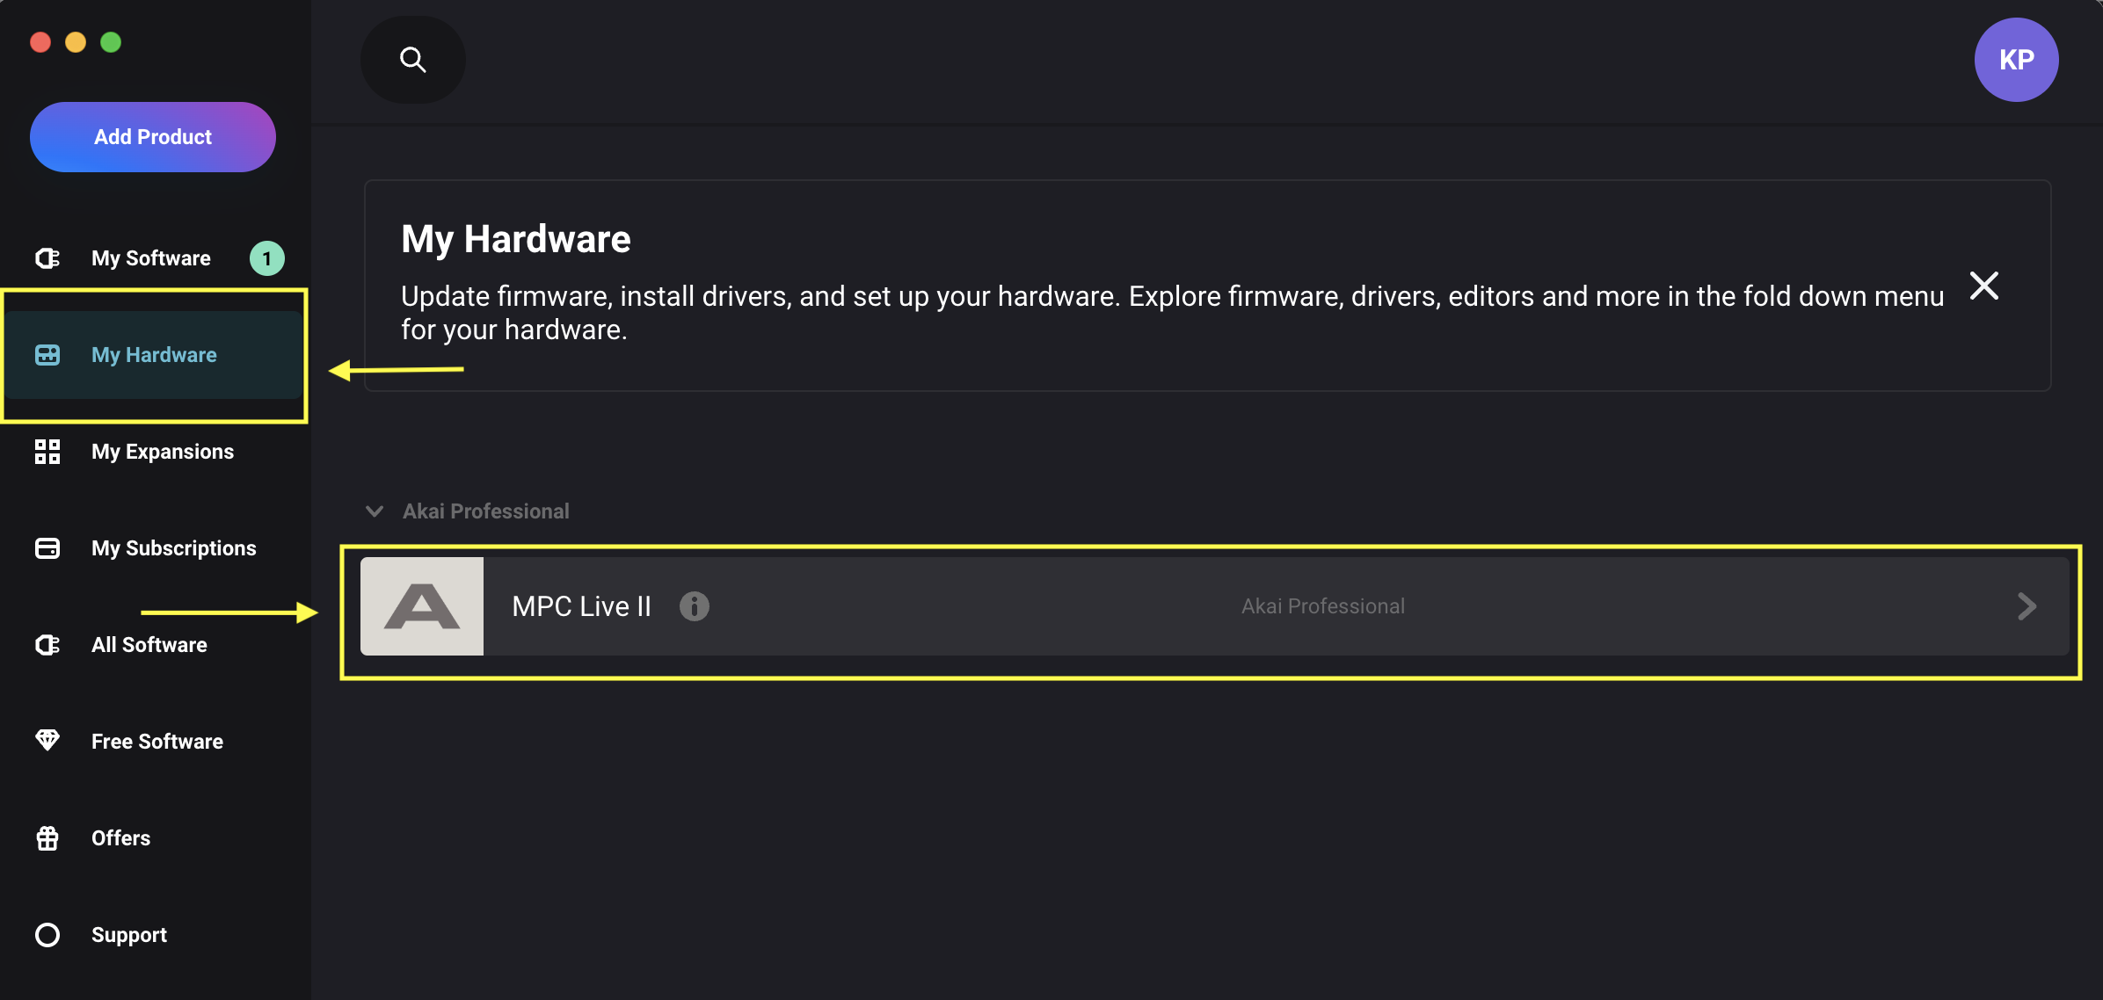This screenshot has height=1000, width=2103.
Task: Click the Offers gift icon
Action: click(47, 838)
